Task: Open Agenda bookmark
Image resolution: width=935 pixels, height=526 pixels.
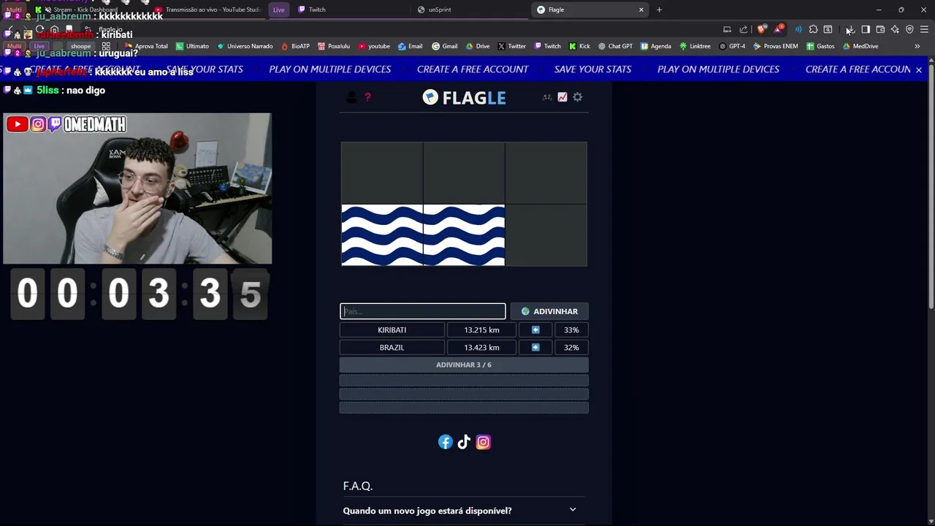Action: [x=656, y=46]
